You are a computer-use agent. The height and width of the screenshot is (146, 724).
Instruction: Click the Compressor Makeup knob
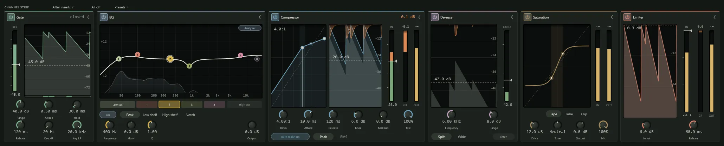point(383,114)
